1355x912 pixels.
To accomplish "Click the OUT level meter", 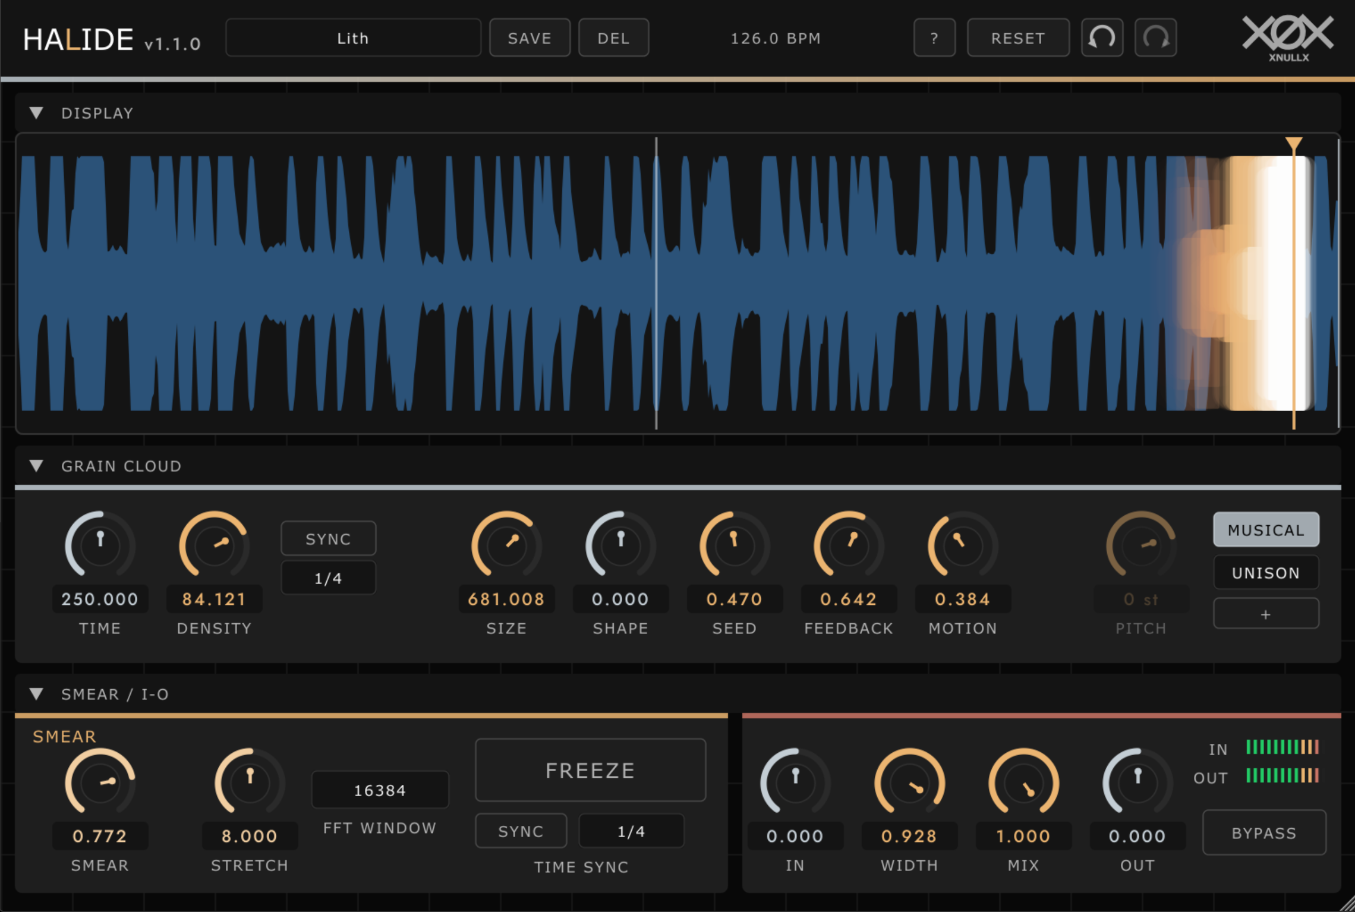I will pyautogui.click(x=1282, y=776).
